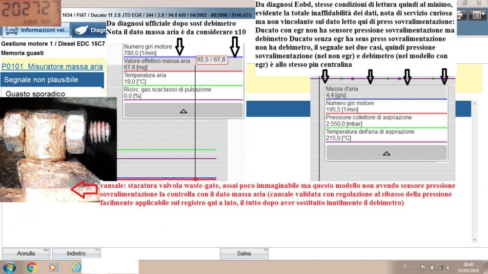Show hidden system tray icons
Viewport: 488px width, 274px height.
[414, 267]
